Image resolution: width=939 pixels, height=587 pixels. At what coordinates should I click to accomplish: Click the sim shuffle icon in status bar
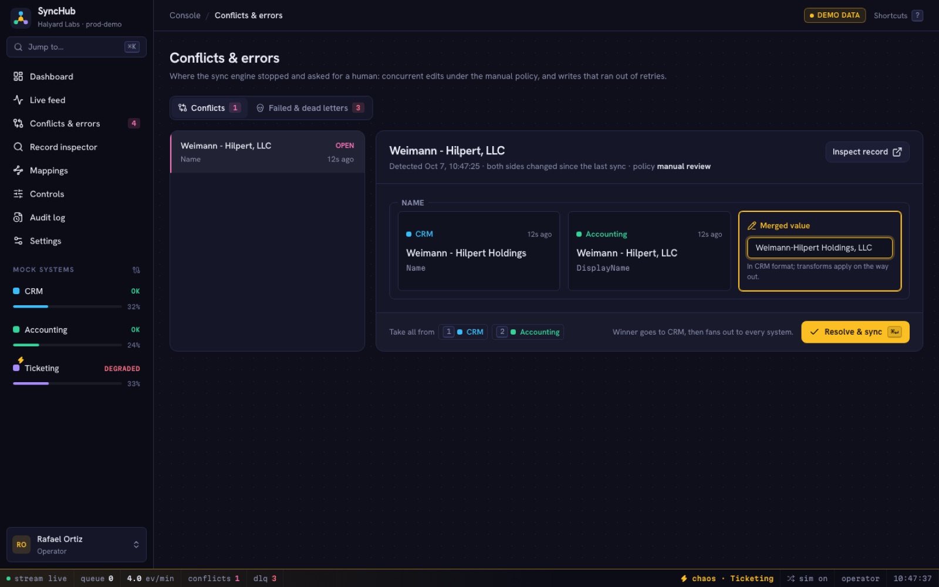[x=791, y=579]
